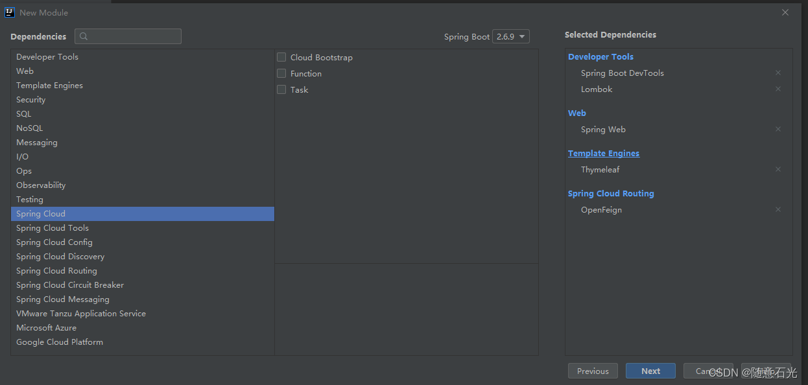This screenshot has height=385, width=808.
Task: Select the Messaging category
Action: pos(143,143)
